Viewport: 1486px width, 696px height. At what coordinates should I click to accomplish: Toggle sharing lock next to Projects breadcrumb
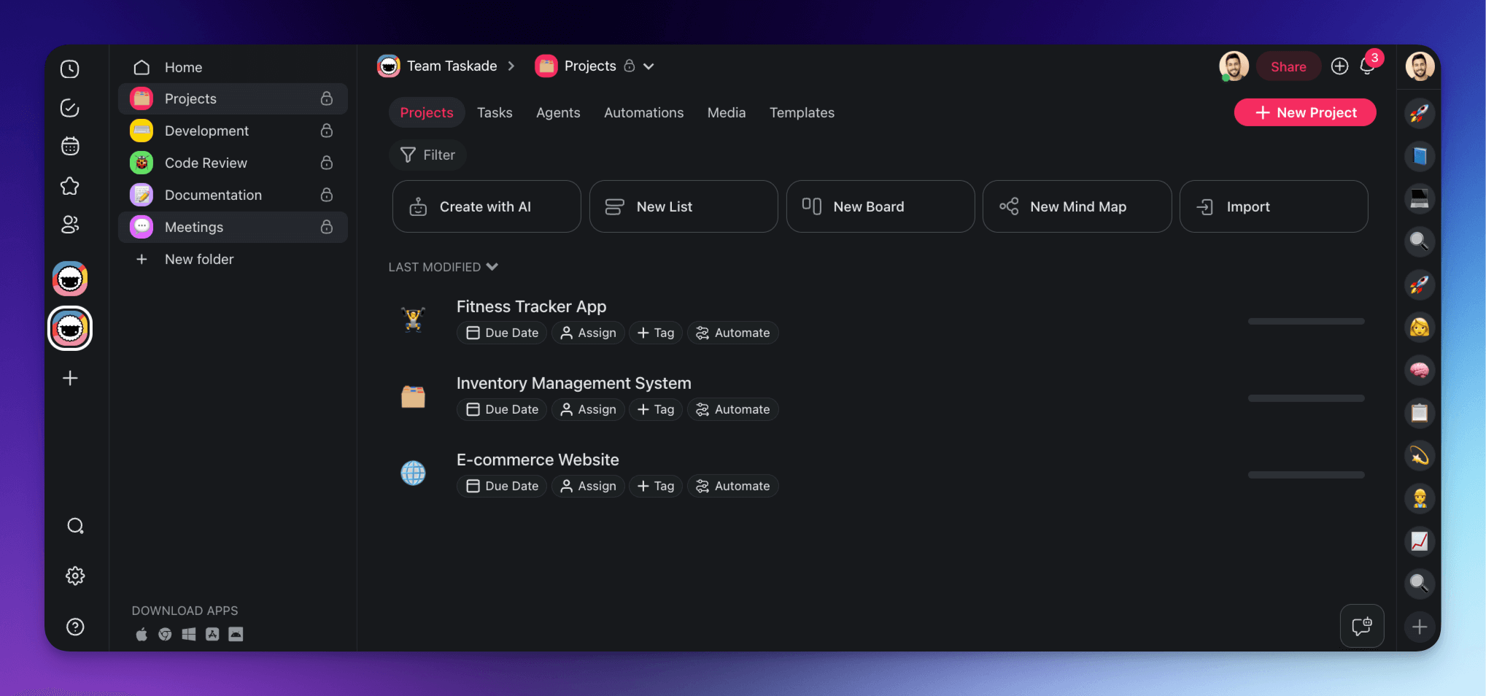[x=628, y=66]
